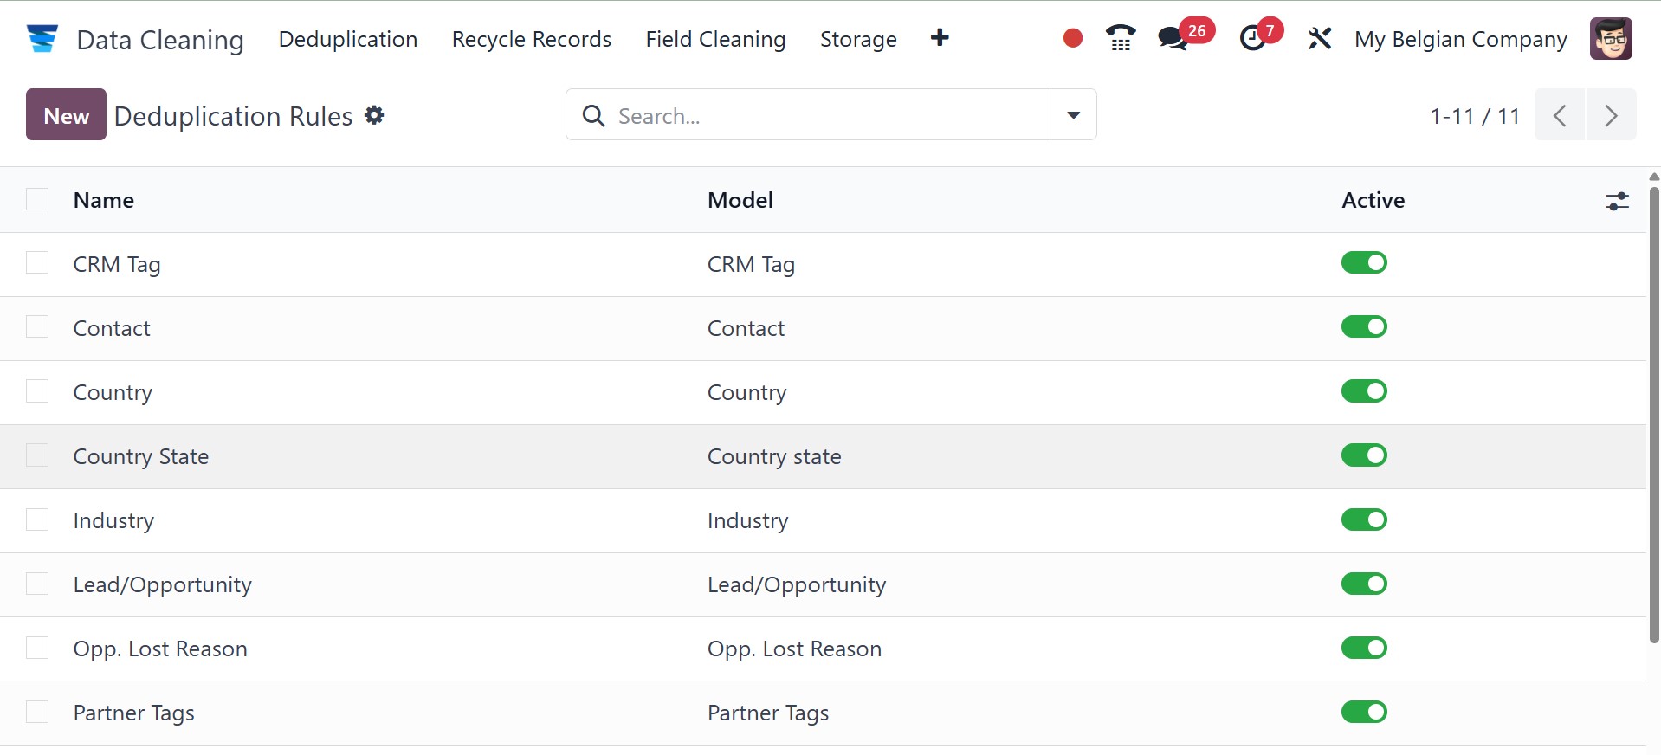The image size is (1661, 755).
Task: Click the Search input field
Action: pyautogui.click(x=823, y=115)
